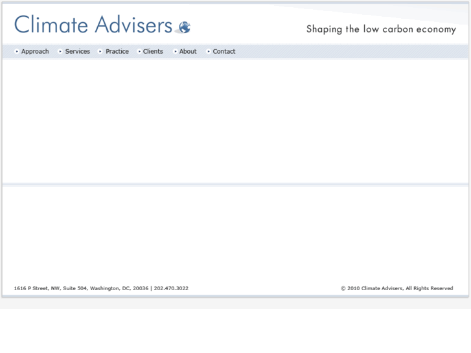
Task: Click the arrow bullet before Contact
Action: coord(208,51)
